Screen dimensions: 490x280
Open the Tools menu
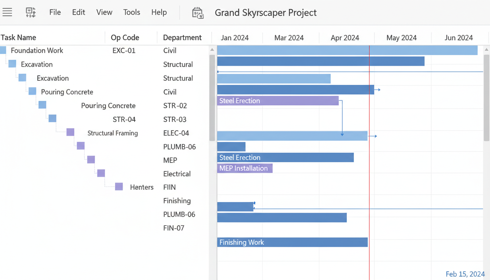(132, 12)
